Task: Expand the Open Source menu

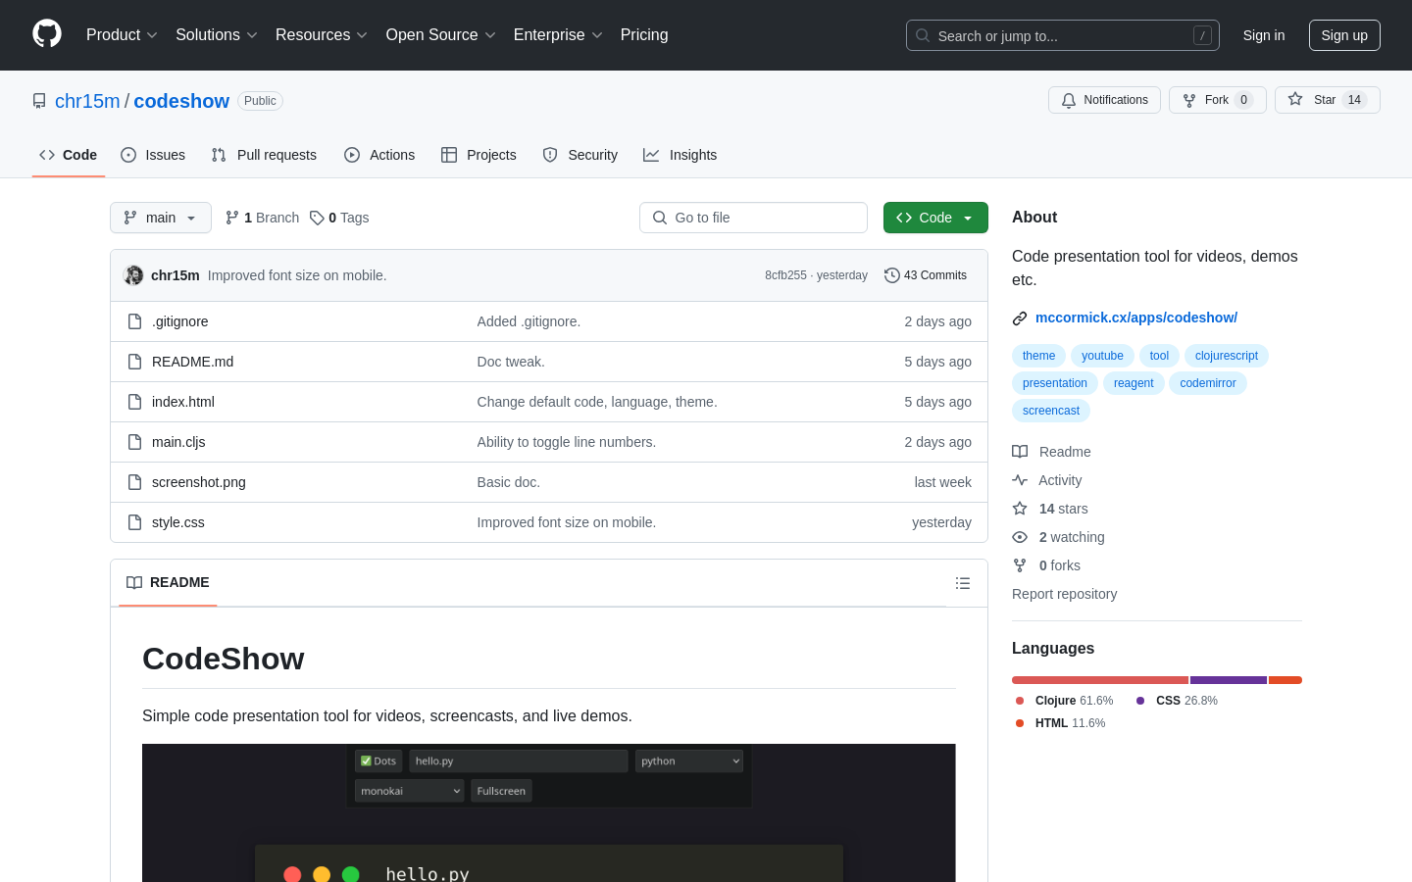Action: coord(440,34)
